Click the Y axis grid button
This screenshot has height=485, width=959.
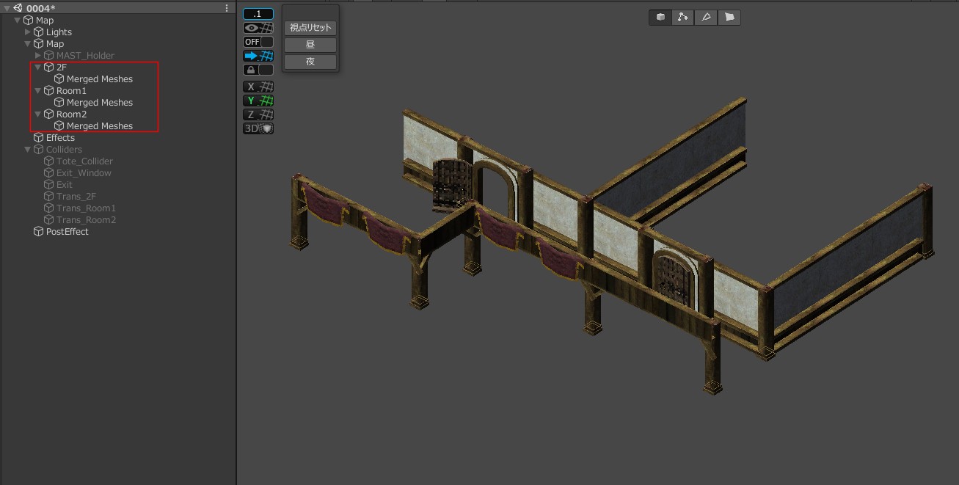tap(258, 101)
